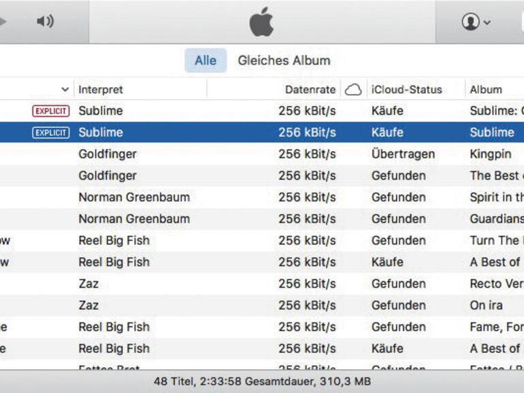Click the red EXPLICIT badge on first Sublime row
Image resolution: width=524 pixels, height=393 pixels.
tap(50, 111)
